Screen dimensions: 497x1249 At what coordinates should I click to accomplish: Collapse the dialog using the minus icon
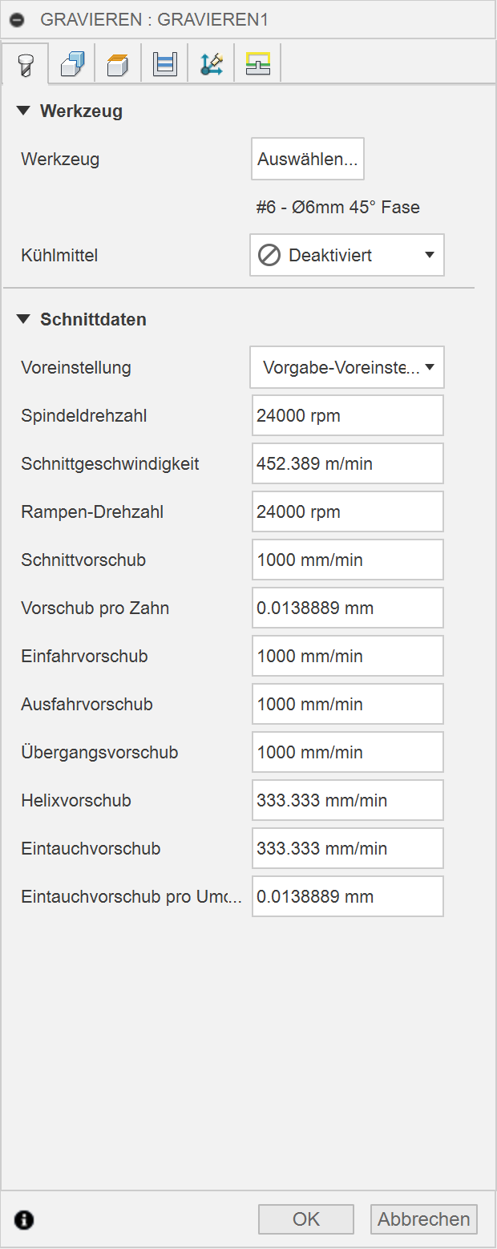pos(18,19)
